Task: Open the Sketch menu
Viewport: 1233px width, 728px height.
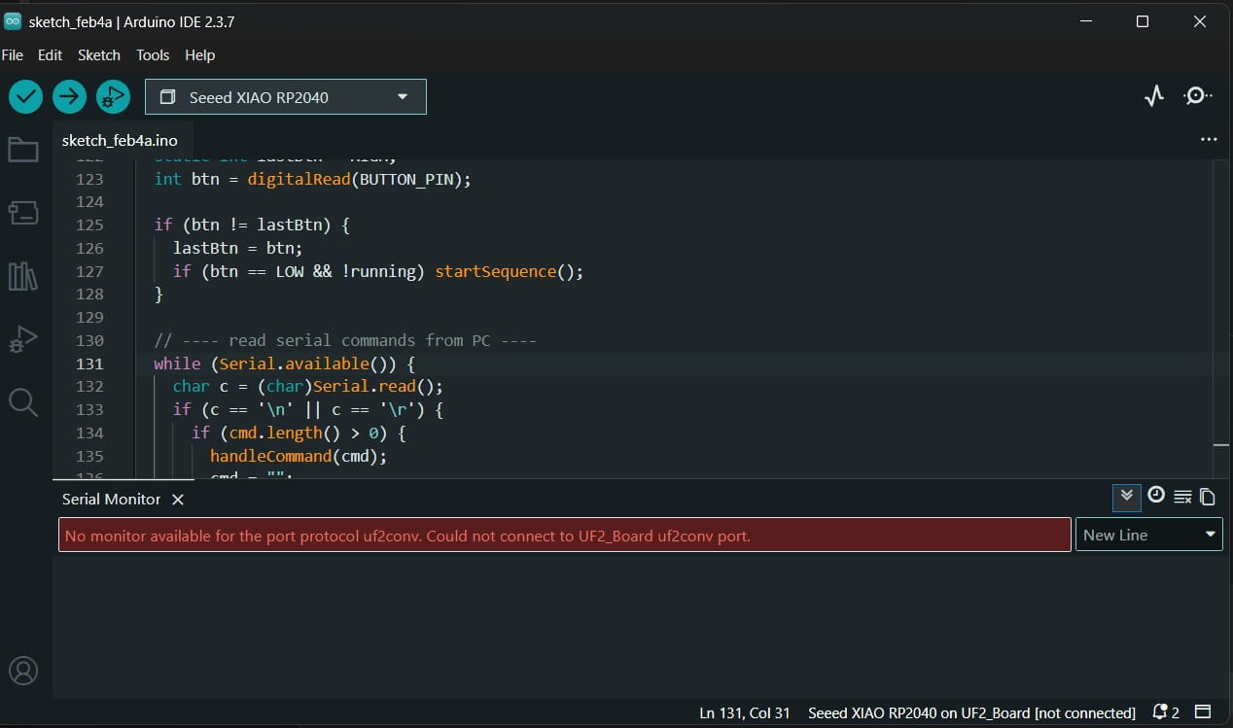Action: point(99,55)
